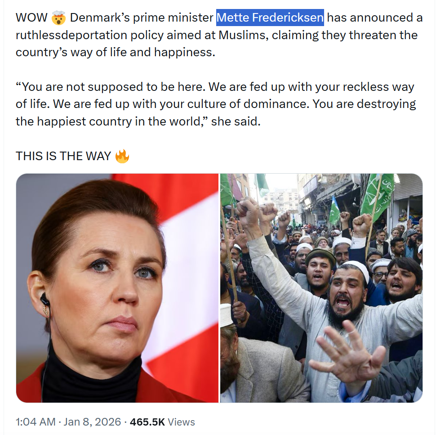The width and height of the screenshot is (436, 435).
Task: Click the word Muslims in the tweet
Action: (x=244, y=35)
